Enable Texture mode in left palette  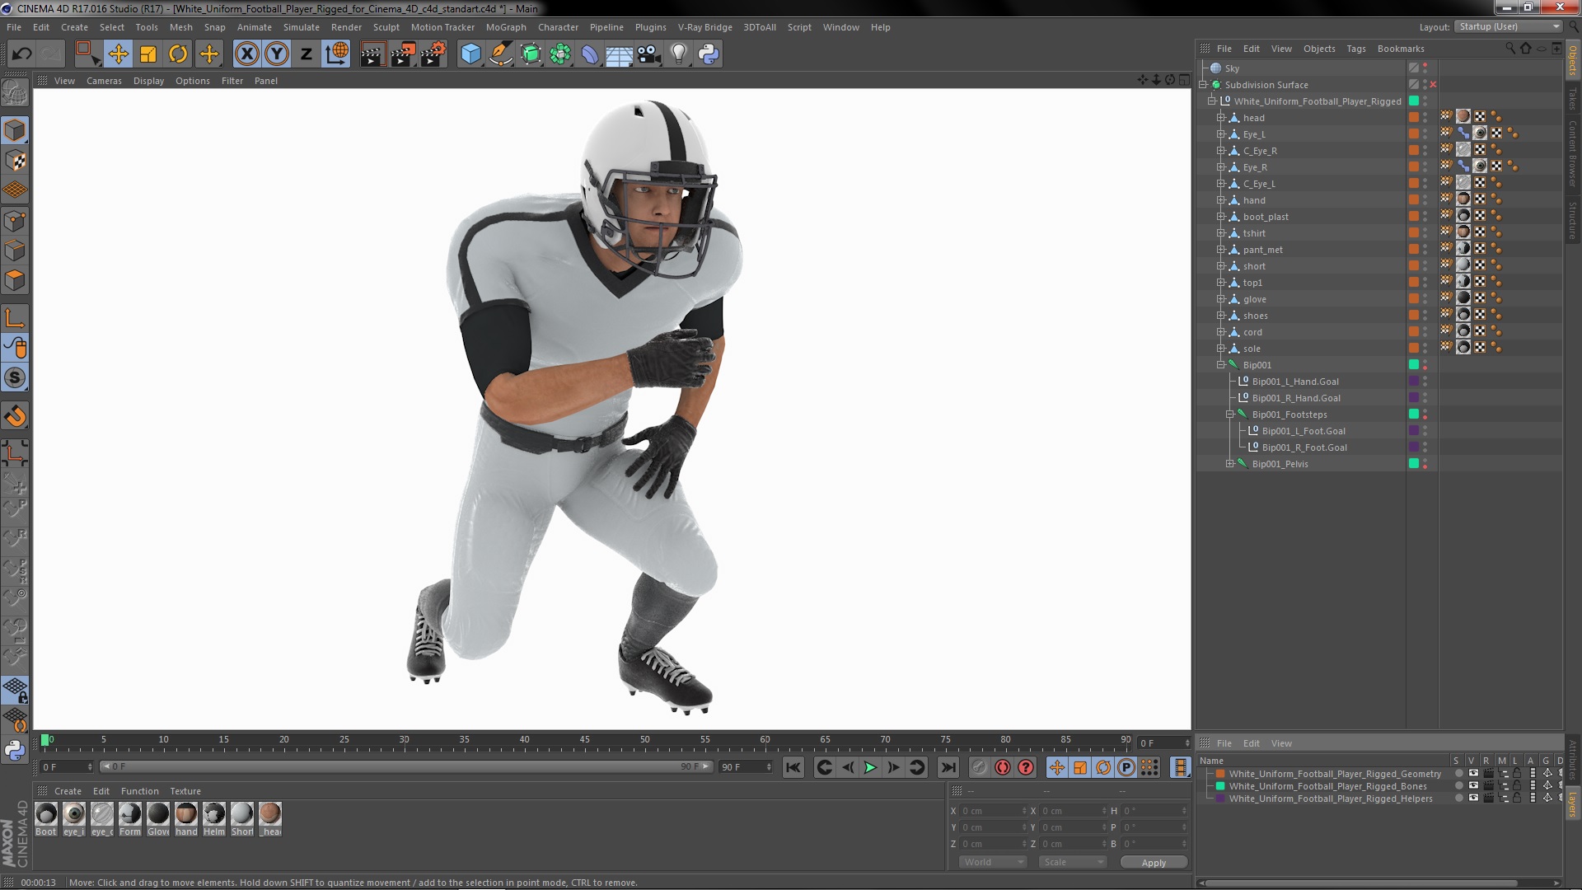(x=15, y=161)
